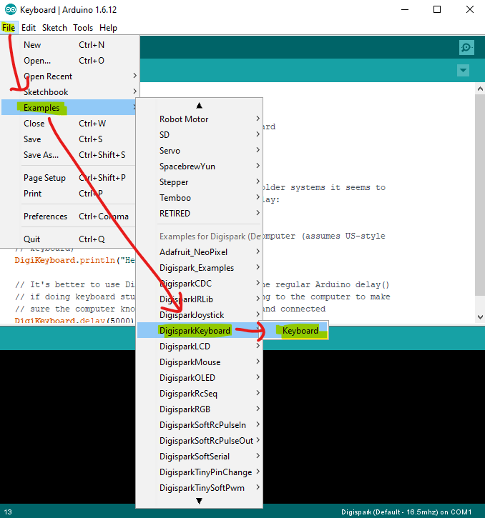Open DigisparkOLED examples submenu

(x=200, y=378)
